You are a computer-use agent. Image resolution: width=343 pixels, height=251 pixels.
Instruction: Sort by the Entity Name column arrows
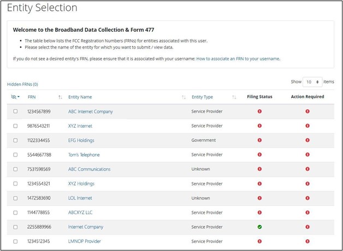184,97
